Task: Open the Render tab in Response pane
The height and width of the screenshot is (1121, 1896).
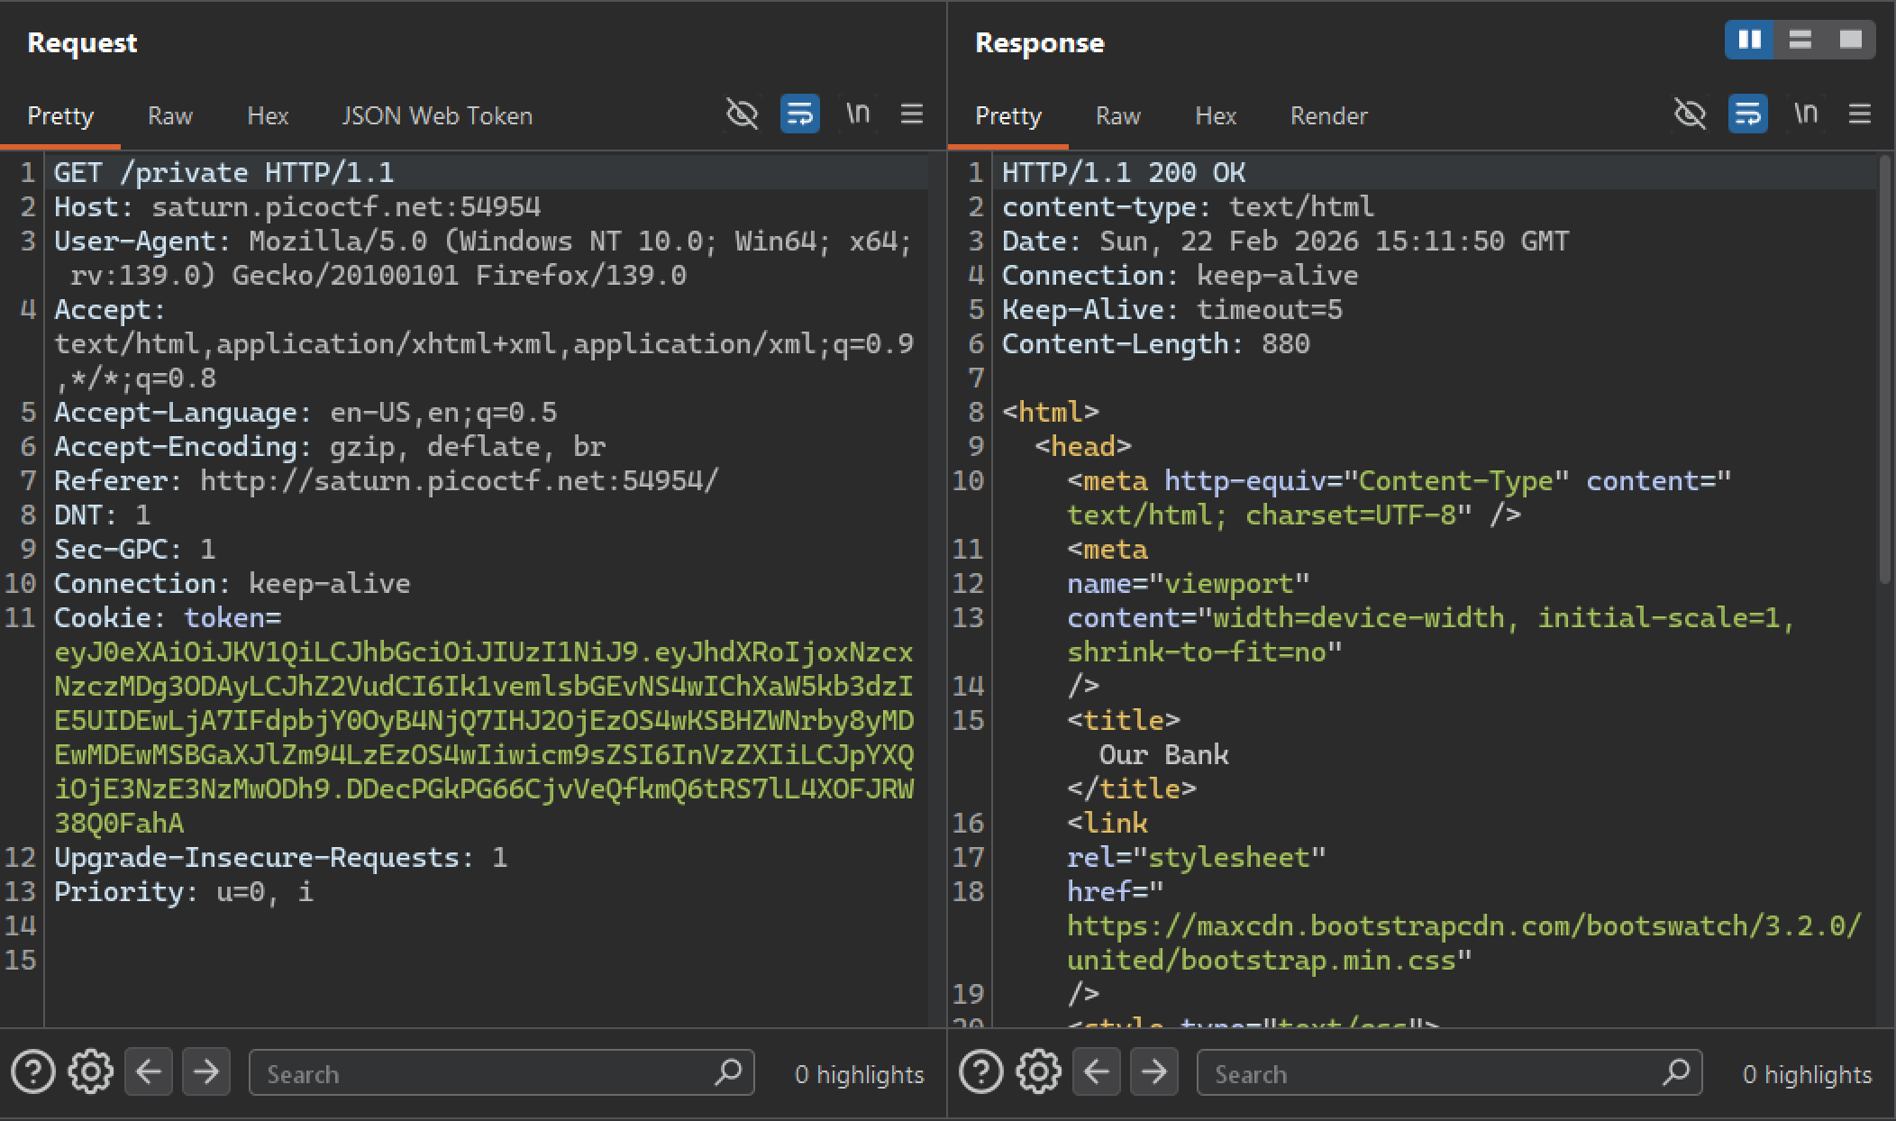Action: pyautogui.click(x=1327, y=115)
